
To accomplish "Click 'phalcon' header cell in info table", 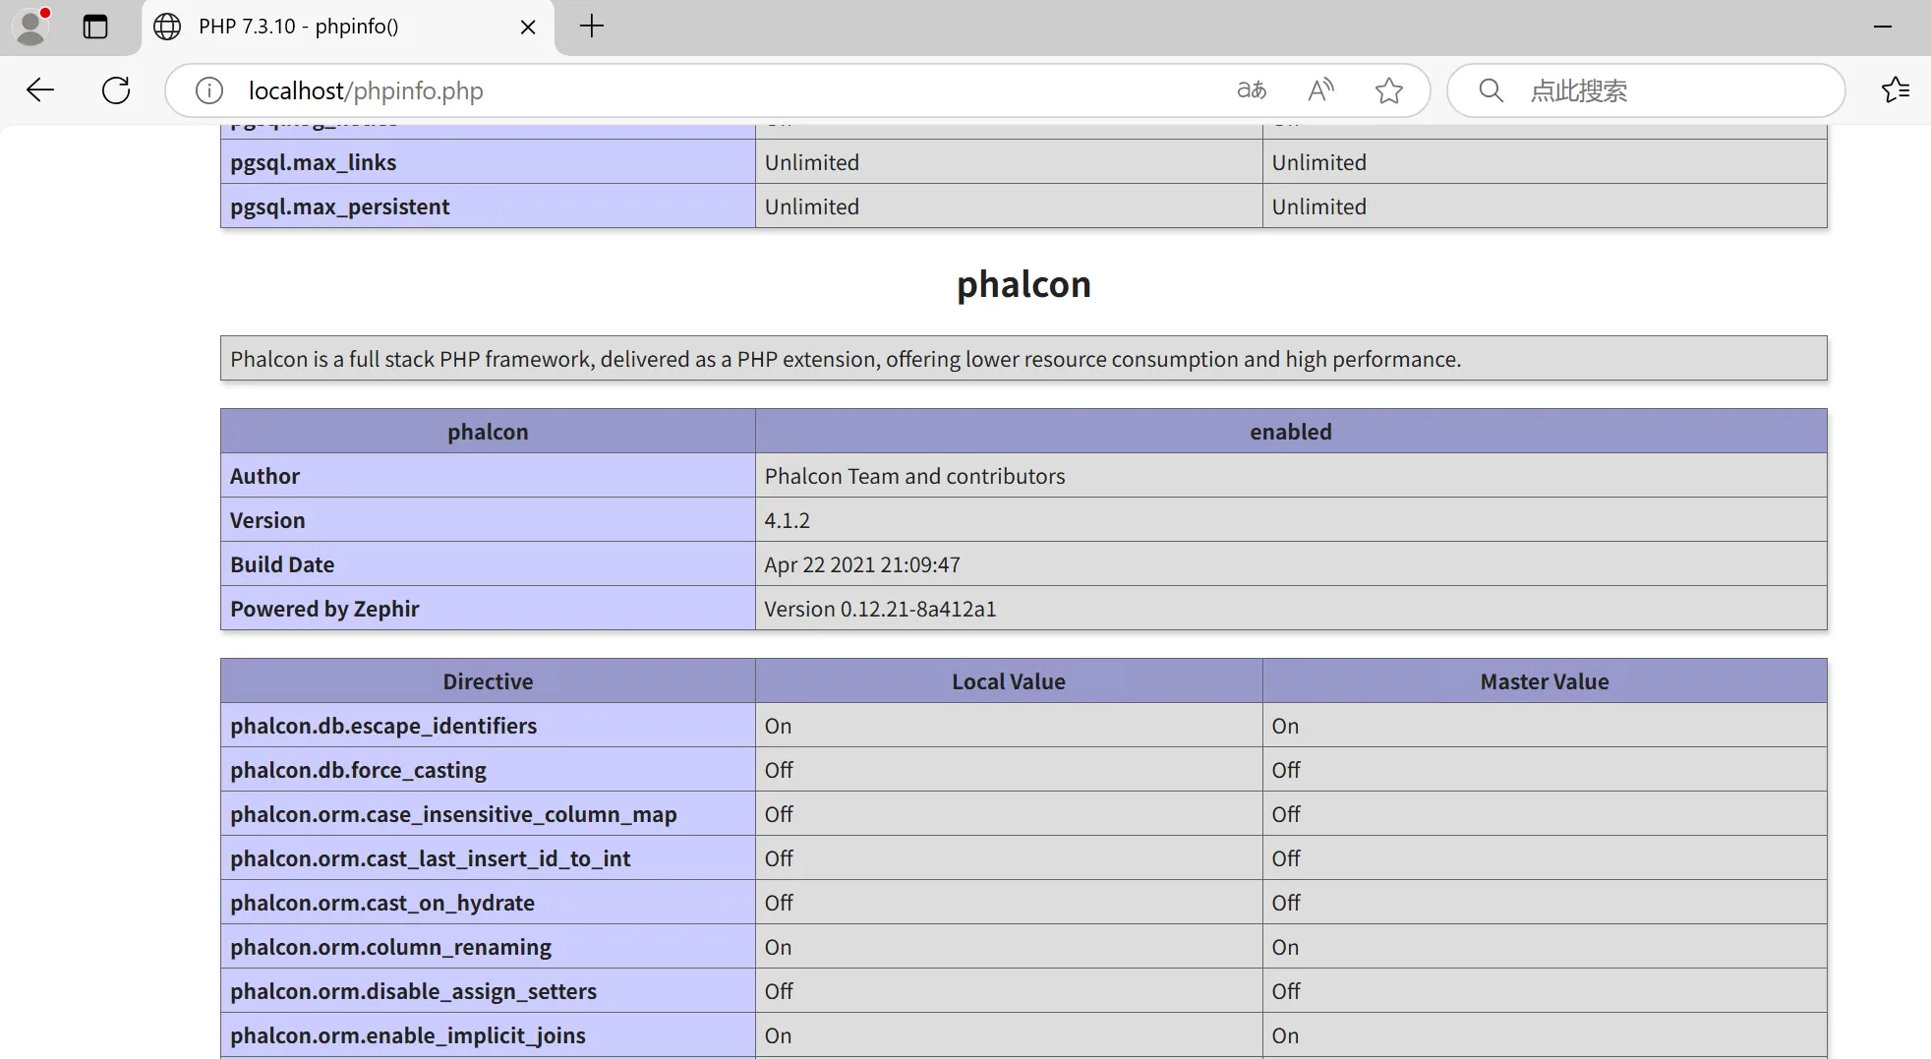I will (x=488, y=432).
